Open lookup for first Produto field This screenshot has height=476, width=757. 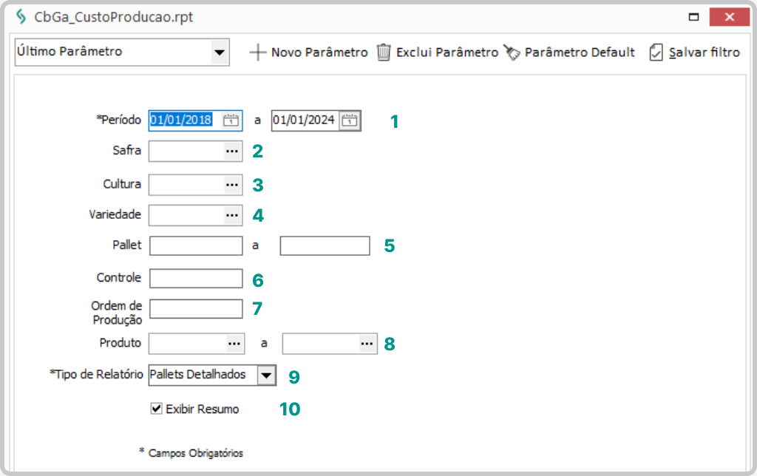pyautogui.click(x=234, y=344)
